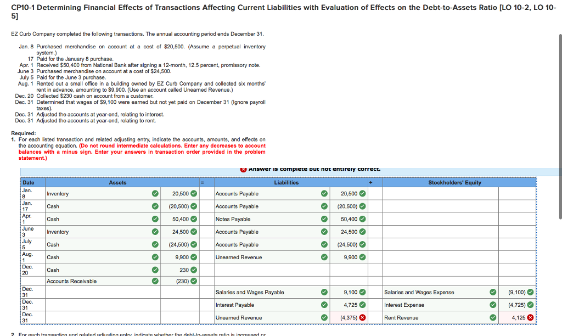Click green check next to Interest Payable
562x336 pixels.
pos(324,305)
